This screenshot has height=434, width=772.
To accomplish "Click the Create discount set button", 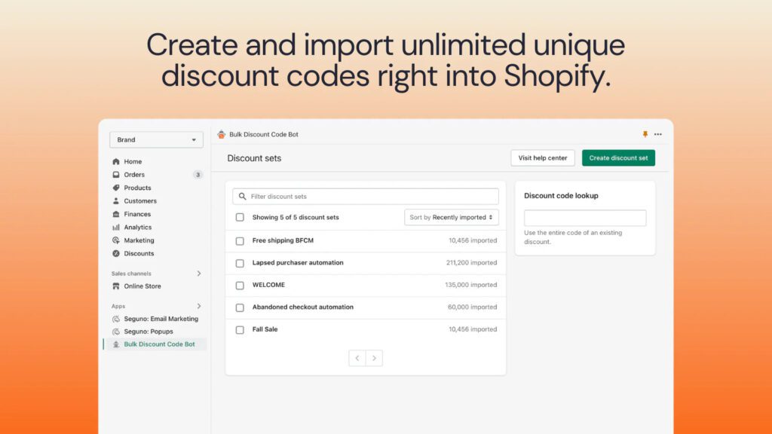I will [618, 158].
